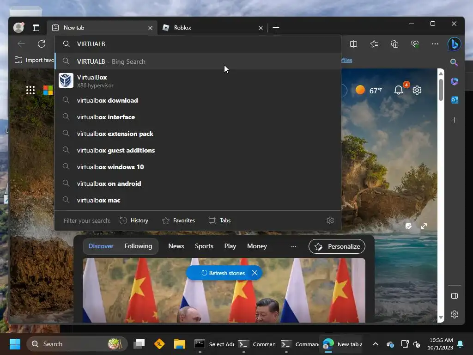Close the Roblox tab

[261, 28]
